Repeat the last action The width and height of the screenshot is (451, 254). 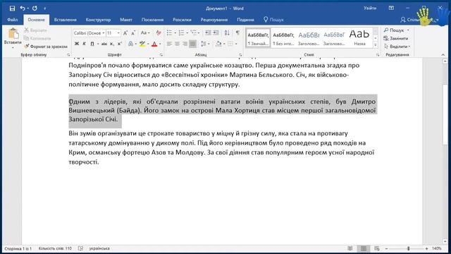35,8
